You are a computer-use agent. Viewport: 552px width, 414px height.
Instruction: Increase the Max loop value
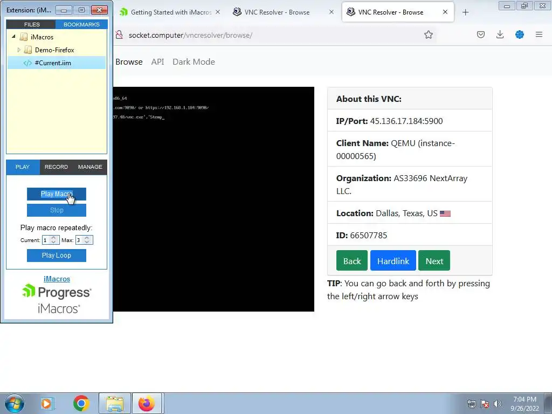(x=87, y=238)
